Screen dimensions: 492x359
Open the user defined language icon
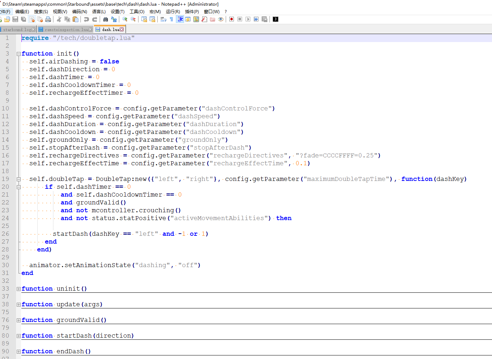(x=188, y=19)
